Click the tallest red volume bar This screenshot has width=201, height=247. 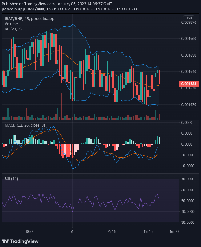pos(61,107)
